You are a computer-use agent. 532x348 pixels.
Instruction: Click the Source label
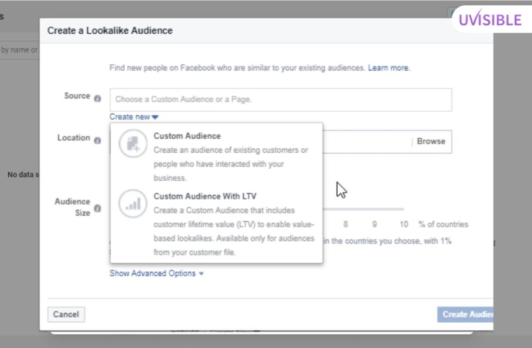(77, 96)
